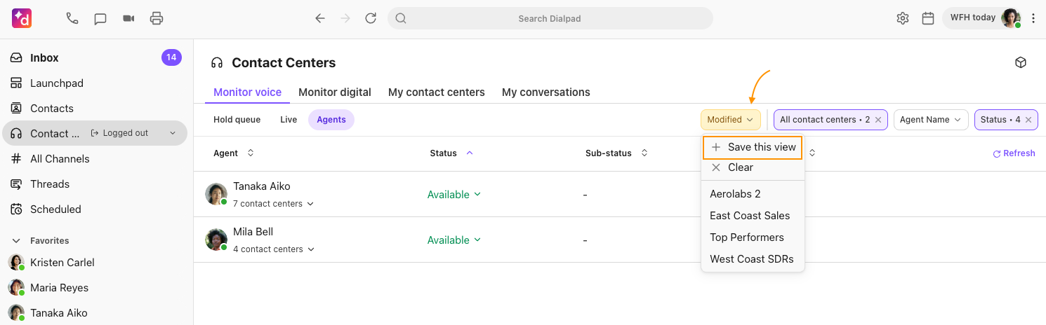Screen dimensions: 1046x325
Task: Click the fax printer icon
Action: [x=157, y=18]
